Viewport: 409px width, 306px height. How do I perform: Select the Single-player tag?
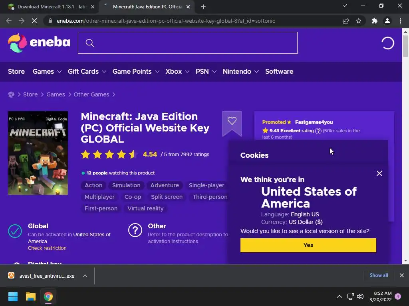tap(206, 185)
